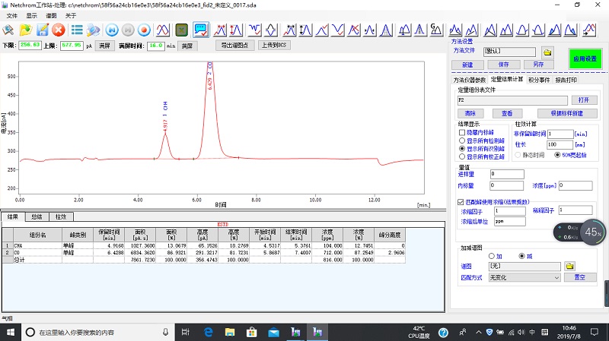Browse spectrum file with folder icon near 谱图
Viewport: 609px width, 341px height.
[569, 267]
